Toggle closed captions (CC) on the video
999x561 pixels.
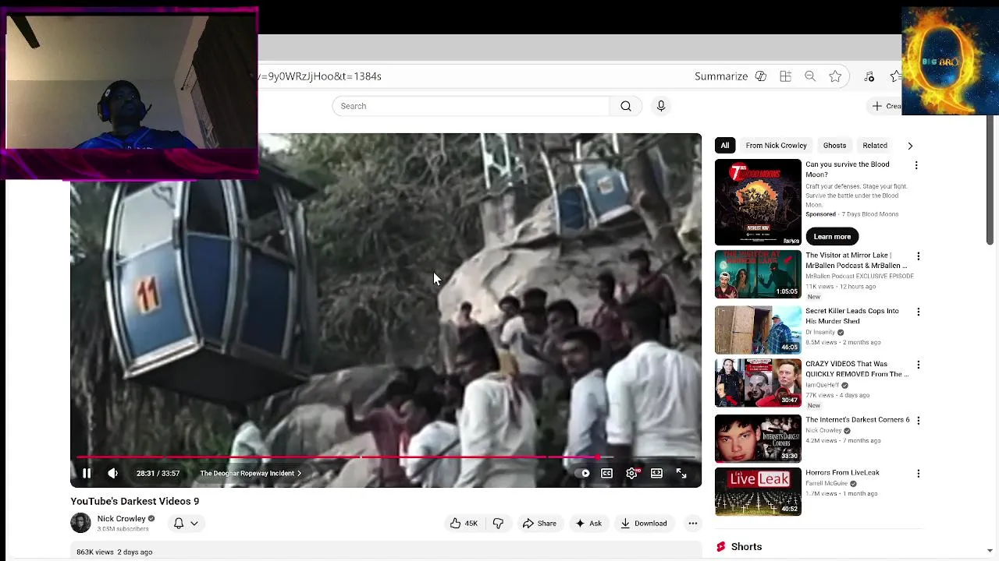[x=606, y=473]
